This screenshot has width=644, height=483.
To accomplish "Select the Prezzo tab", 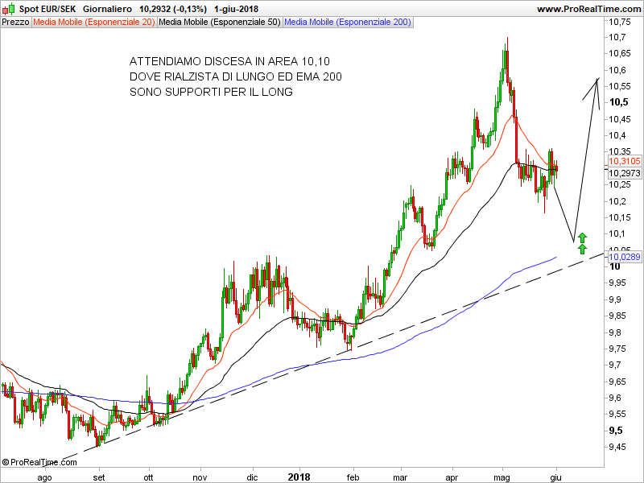I will click(15, 23).
